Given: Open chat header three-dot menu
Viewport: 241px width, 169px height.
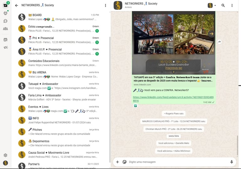Looking at the screenshot, I should click(232, 5).
